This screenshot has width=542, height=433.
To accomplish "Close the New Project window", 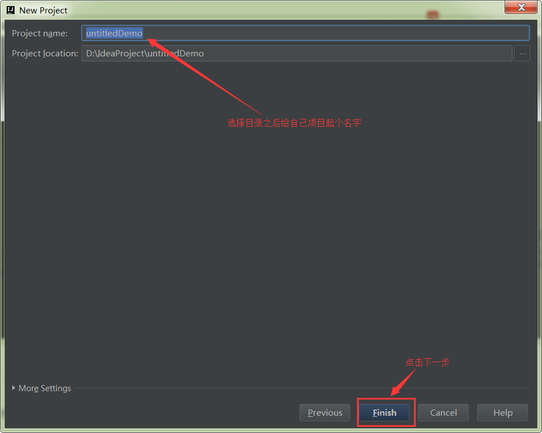I will [521, 7].
